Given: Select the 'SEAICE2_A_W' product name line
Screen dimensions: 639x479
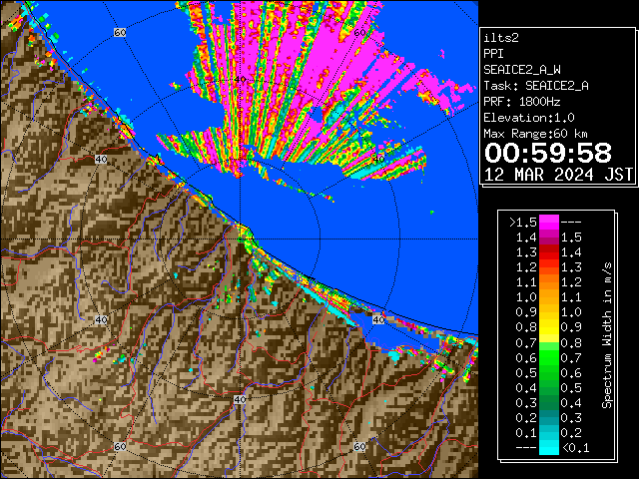Looking at the screenshot, I should pos(522,70).
